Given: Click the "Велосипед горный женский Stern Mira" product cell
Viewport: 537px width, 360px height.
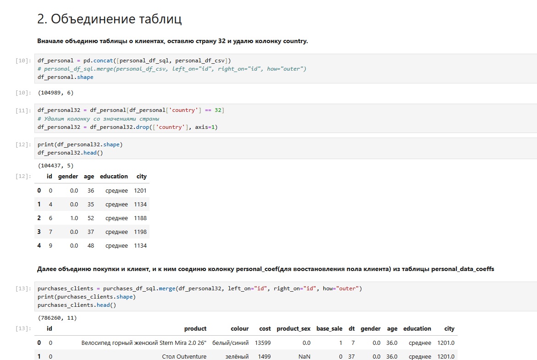Looking at the screenshot, I should [144, 343].
